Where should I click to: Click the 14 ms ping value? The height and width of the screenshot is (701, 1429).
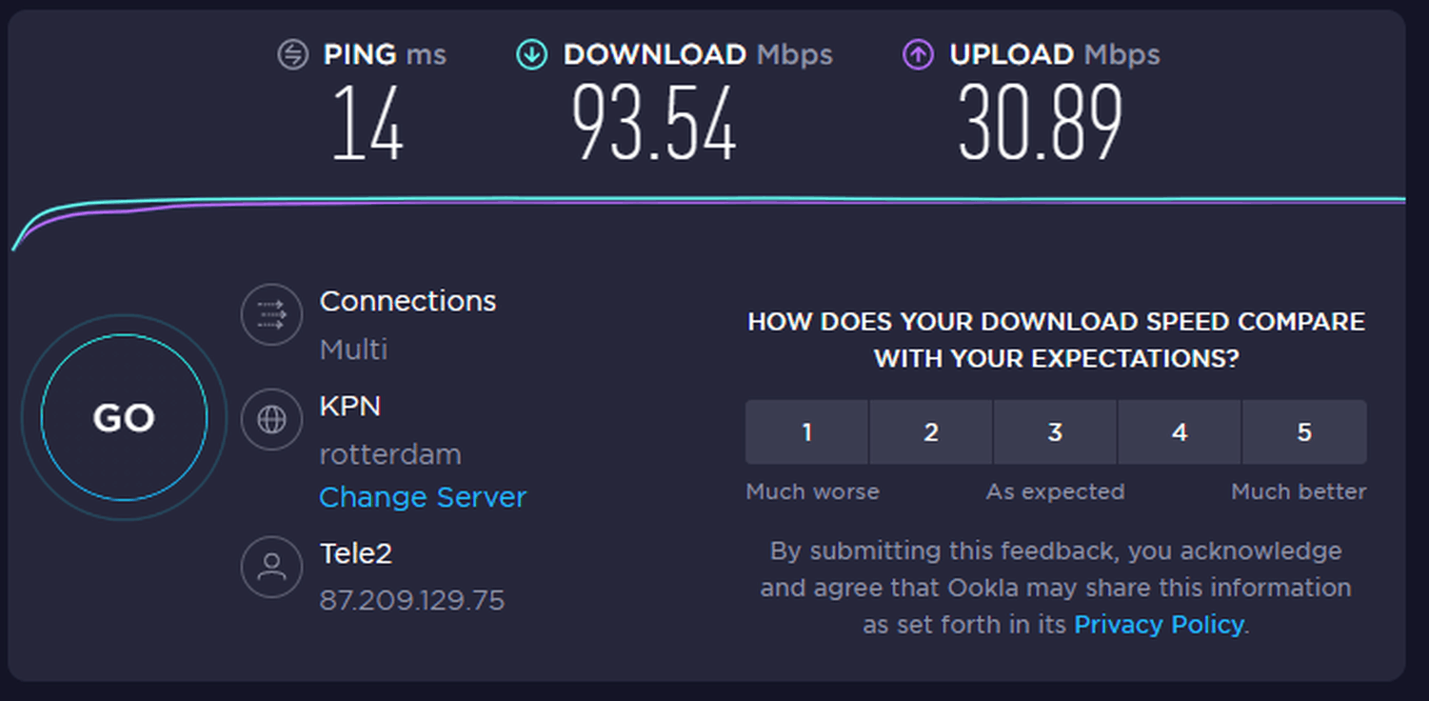coord(367,123)
